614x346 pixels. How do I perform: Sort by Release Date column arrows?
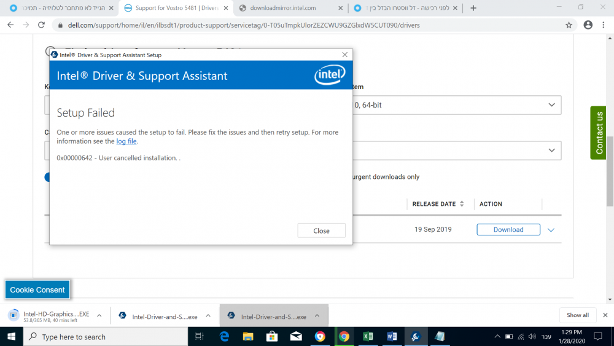coord(462,204)
